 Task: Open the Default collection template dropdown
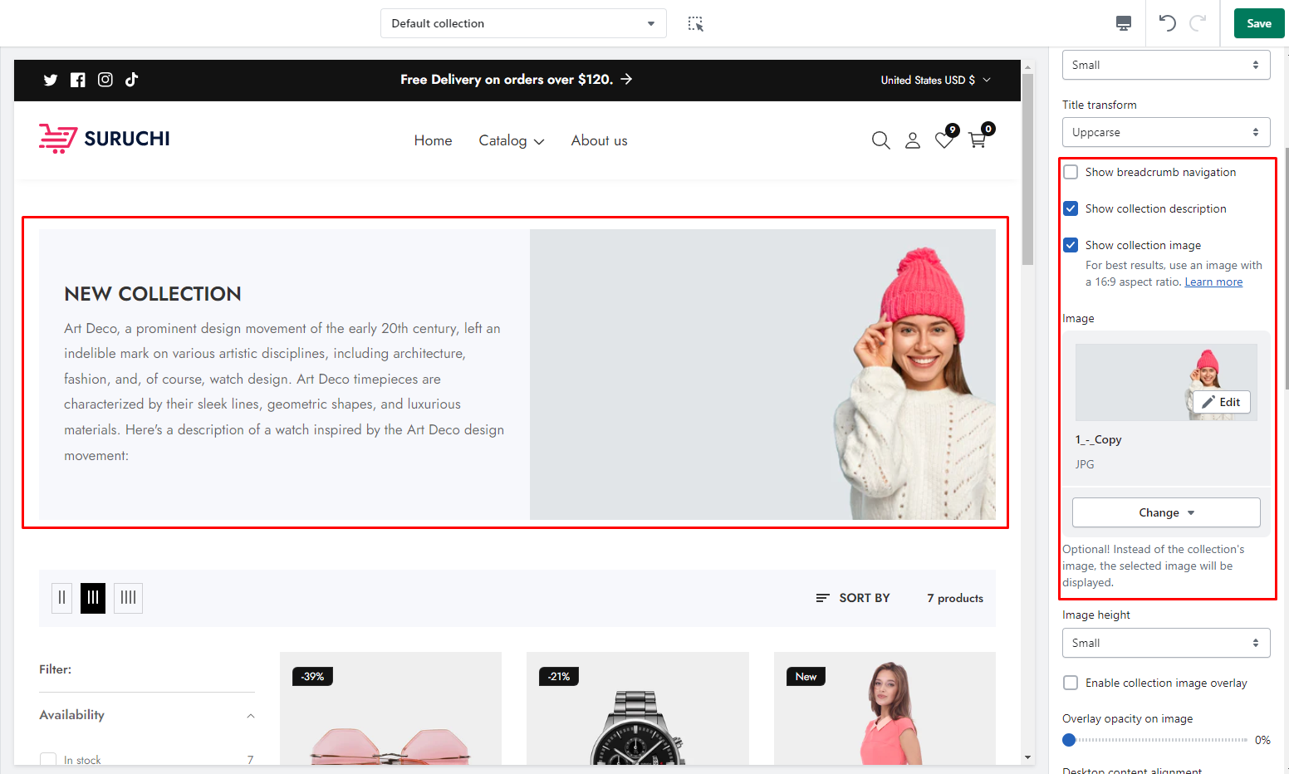523,23
